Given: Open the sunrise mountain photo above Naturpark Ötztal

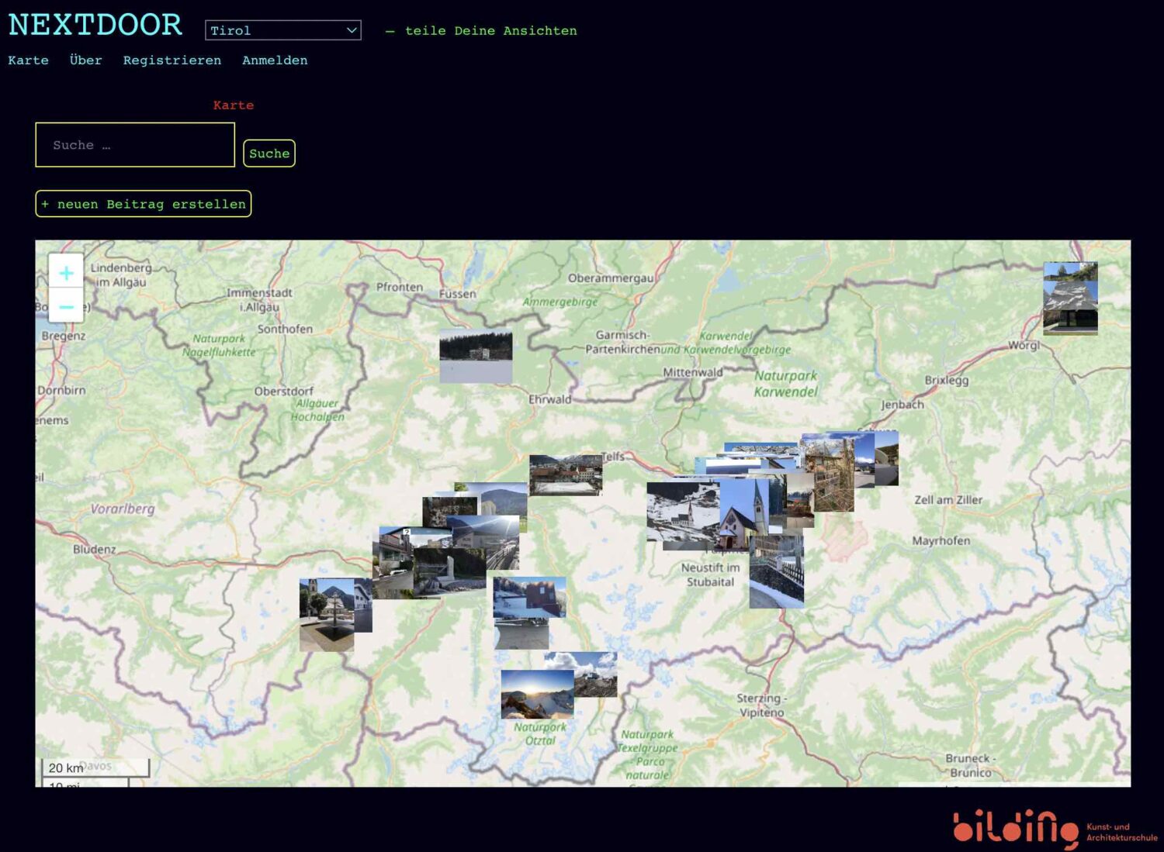Looking at the screenshot, I should [535, 694].
